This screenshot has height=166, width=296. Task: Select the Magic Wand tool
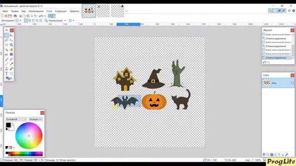coord(6,50)
